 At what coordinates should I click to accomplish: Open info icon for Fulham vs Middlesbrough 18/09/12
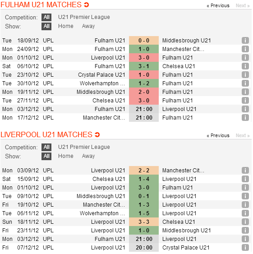(245, 41)
